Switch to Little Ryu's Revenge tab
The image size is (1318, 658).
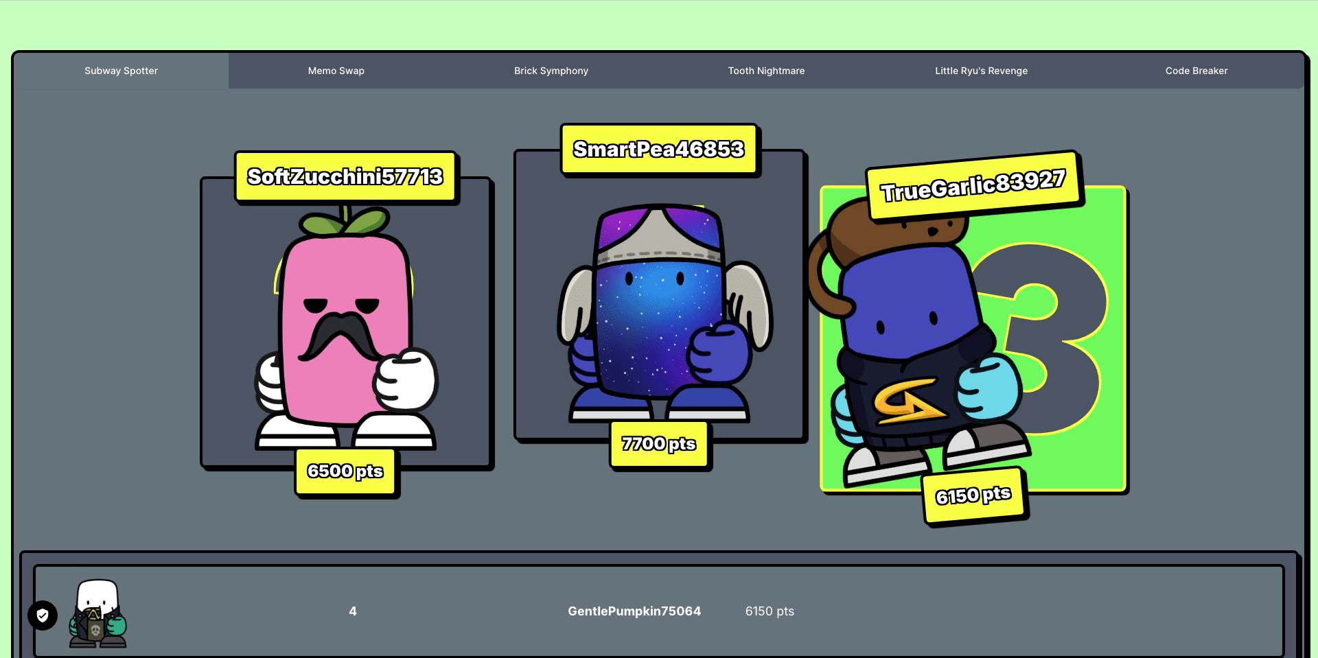tap(981, 71)
